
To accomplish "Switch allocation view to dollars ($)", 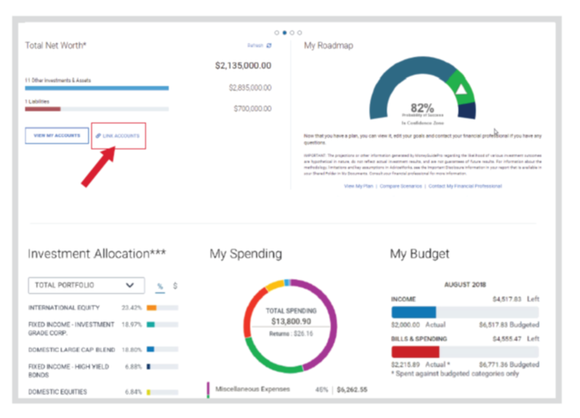I will [176, 286].
